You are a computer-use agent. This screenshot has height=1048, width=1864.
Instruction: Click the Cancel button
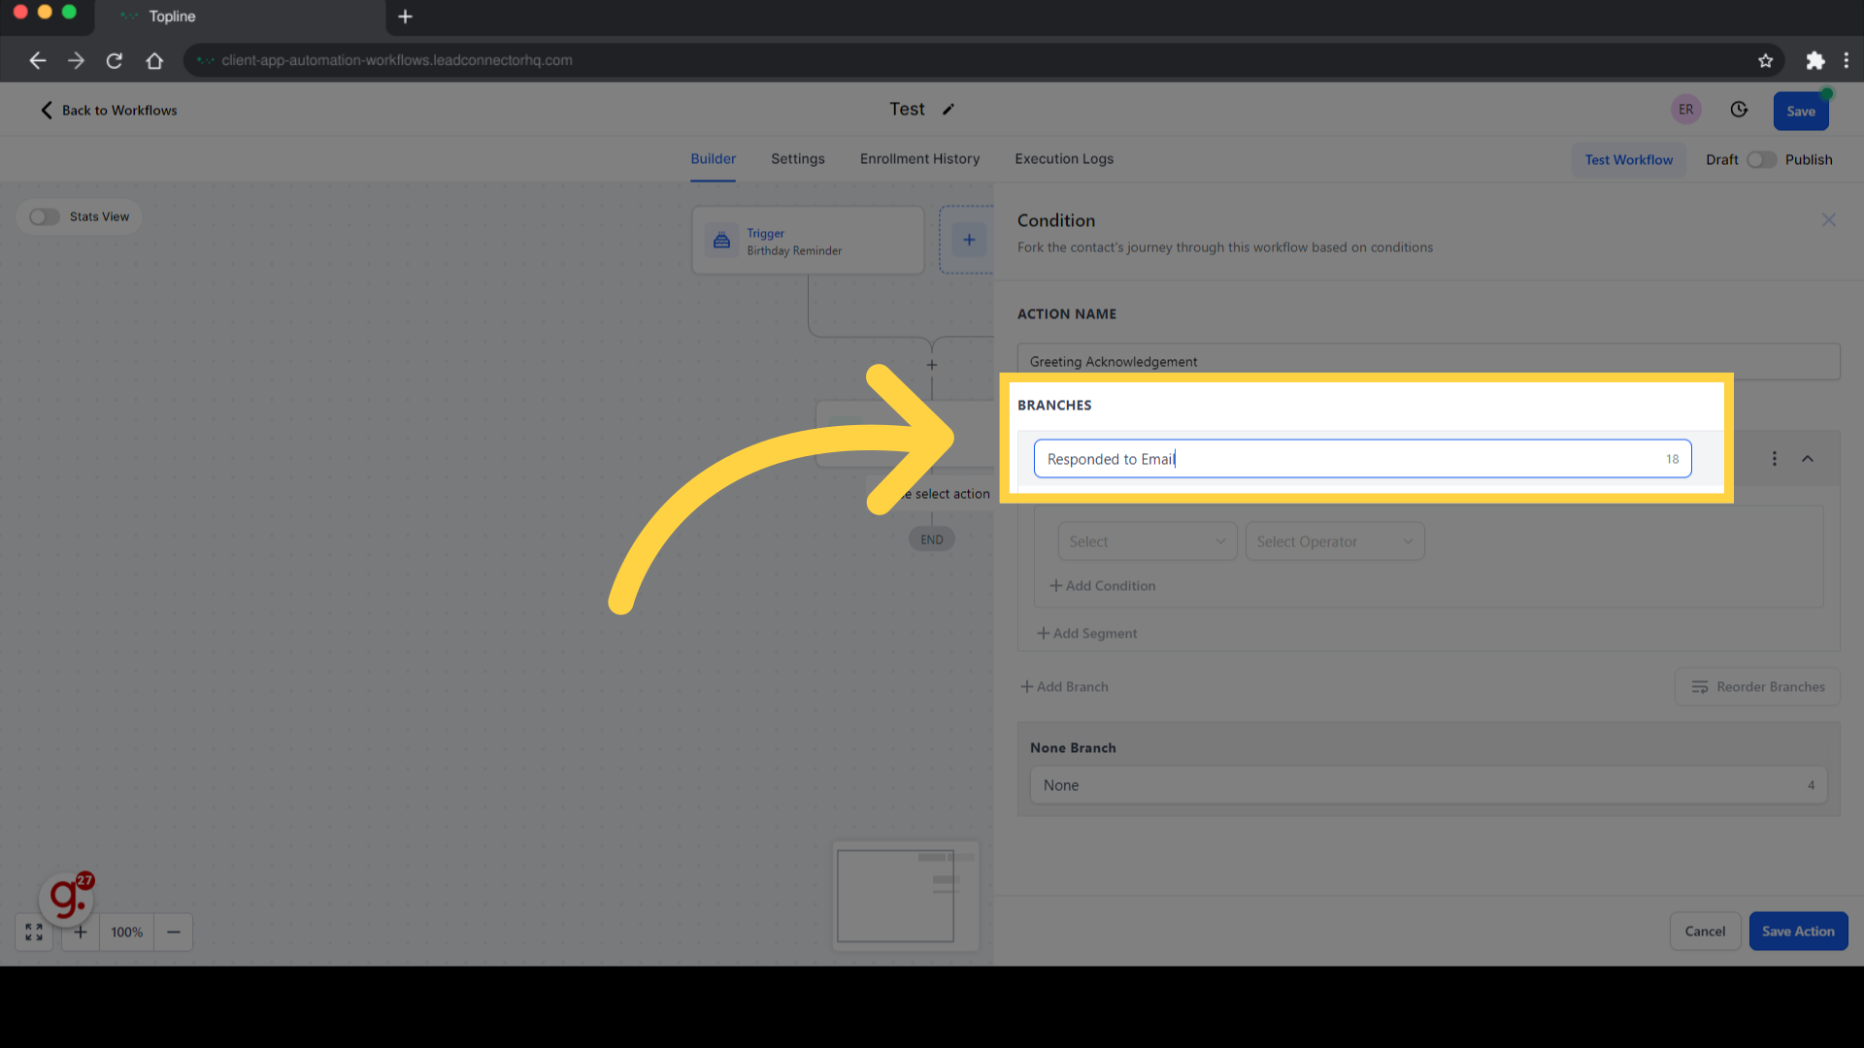coord(1705,932)
